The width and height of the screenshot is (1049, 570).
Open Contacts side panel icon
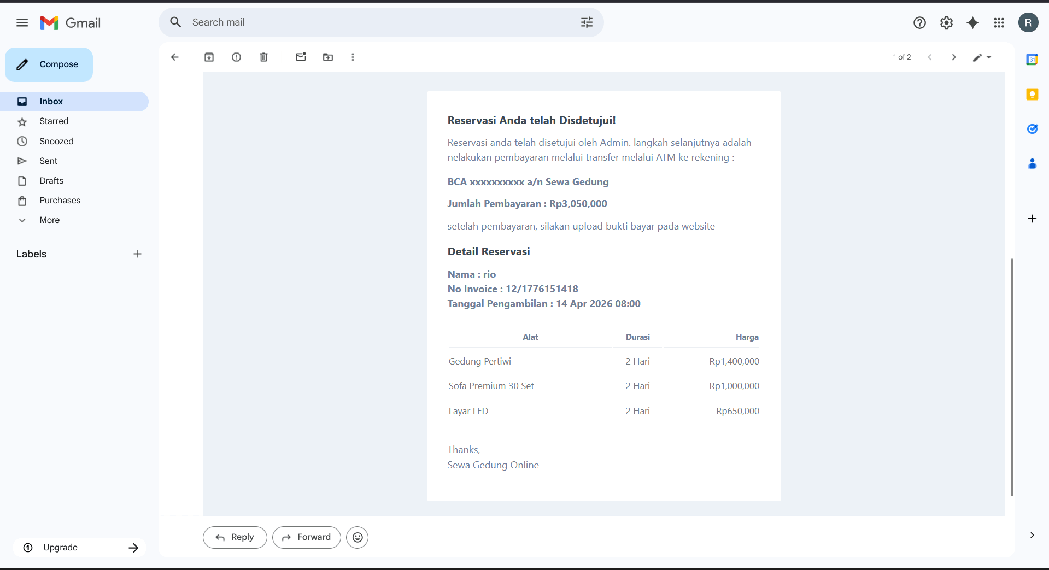[1032, 163]
